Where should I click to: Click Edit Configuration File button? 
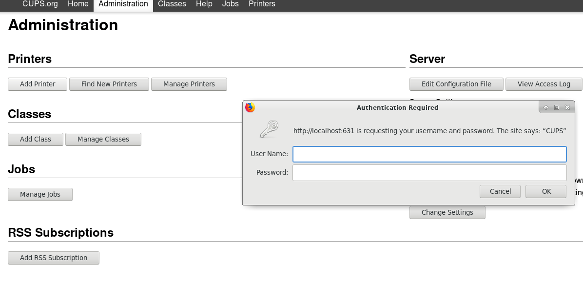[456, 84]
